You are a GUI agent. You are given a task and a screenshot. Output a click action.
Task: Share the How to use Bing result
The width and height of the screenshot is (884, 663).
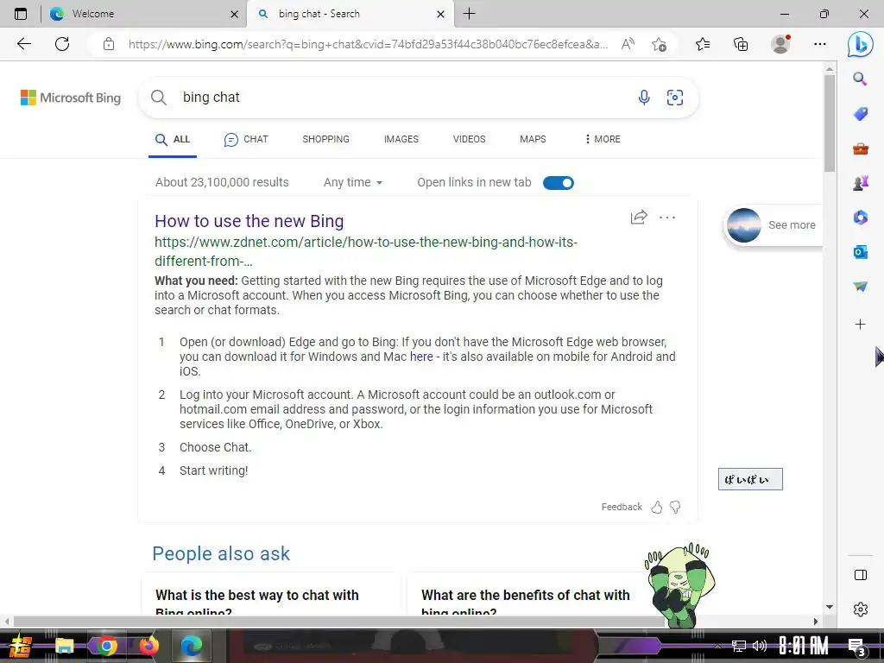[639, 217]
